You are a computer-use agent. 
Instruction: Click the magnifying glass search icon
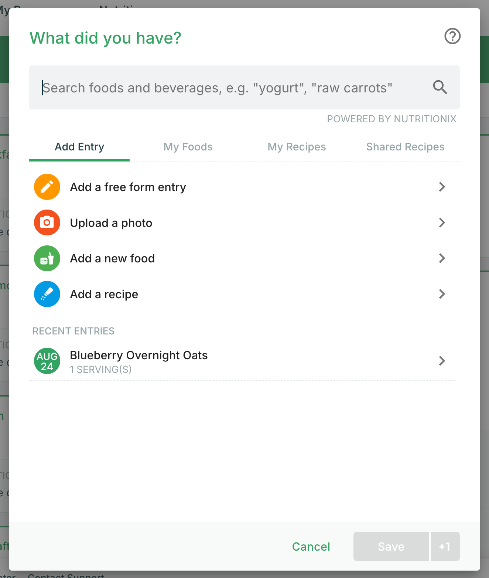click(x=440, y=87)
